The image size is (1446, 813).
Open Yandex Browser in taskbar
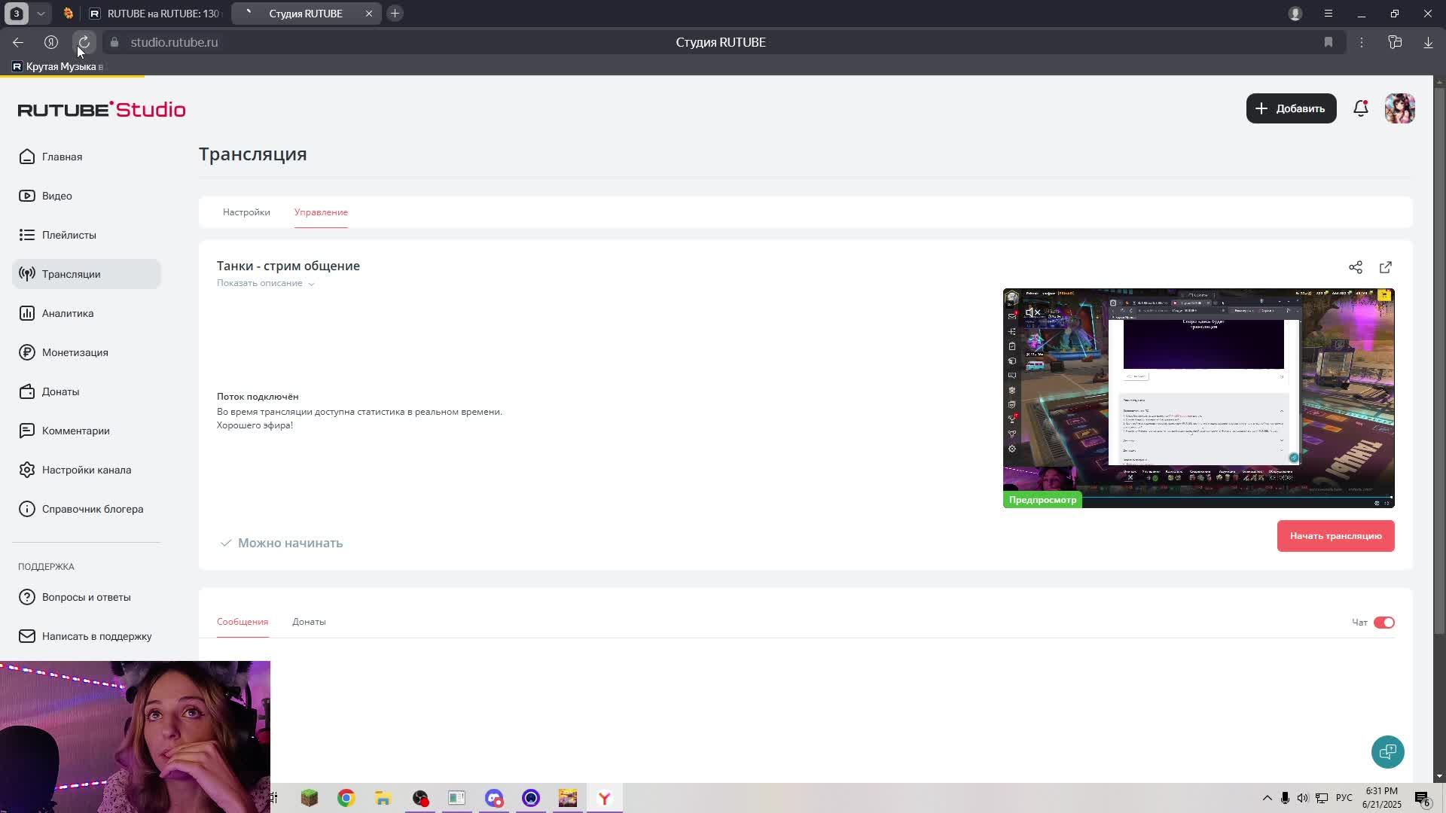coord(604,798)
